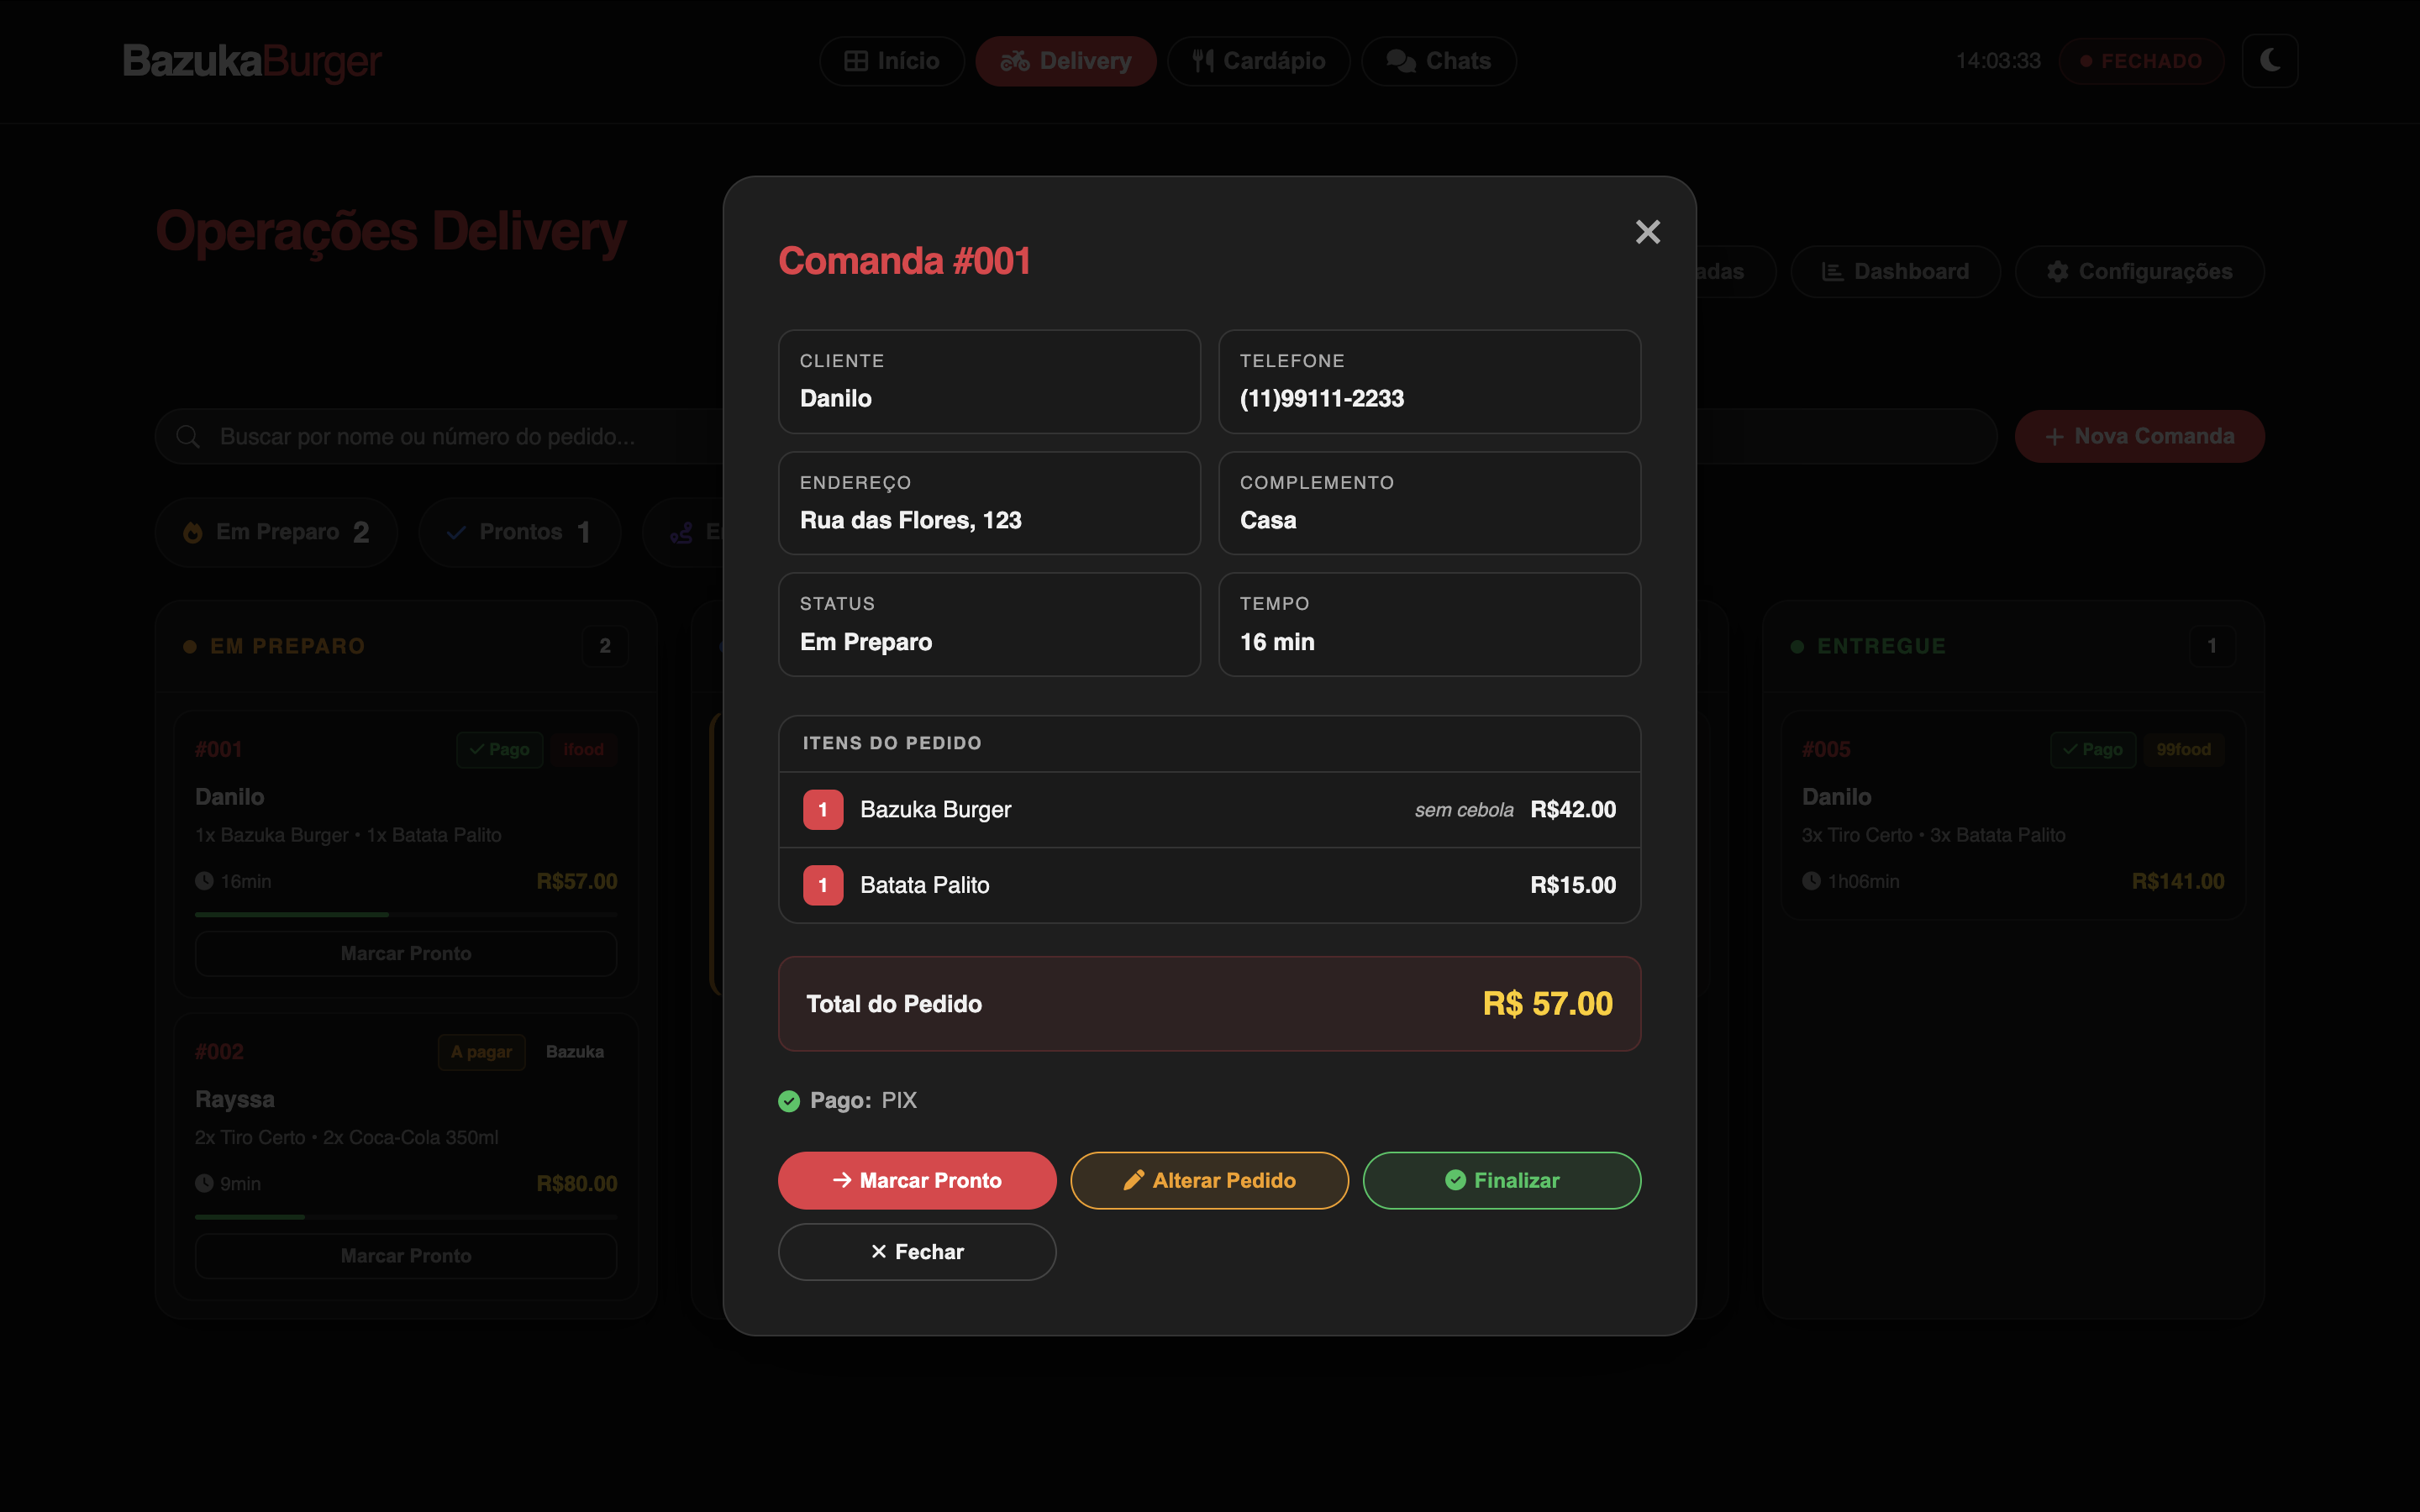Image resolution: width=2420 pixels, height=1512 pixels.
Task: Click the Fechar button
Action: [916, 1252]
